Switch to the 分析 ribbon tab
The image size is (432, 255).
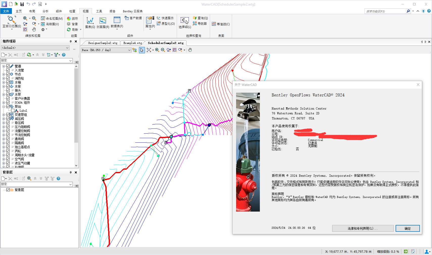(x=46, y=11)
